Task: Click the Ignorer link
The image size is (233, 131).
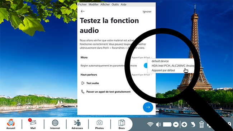Action: click(x=147, y=11)
